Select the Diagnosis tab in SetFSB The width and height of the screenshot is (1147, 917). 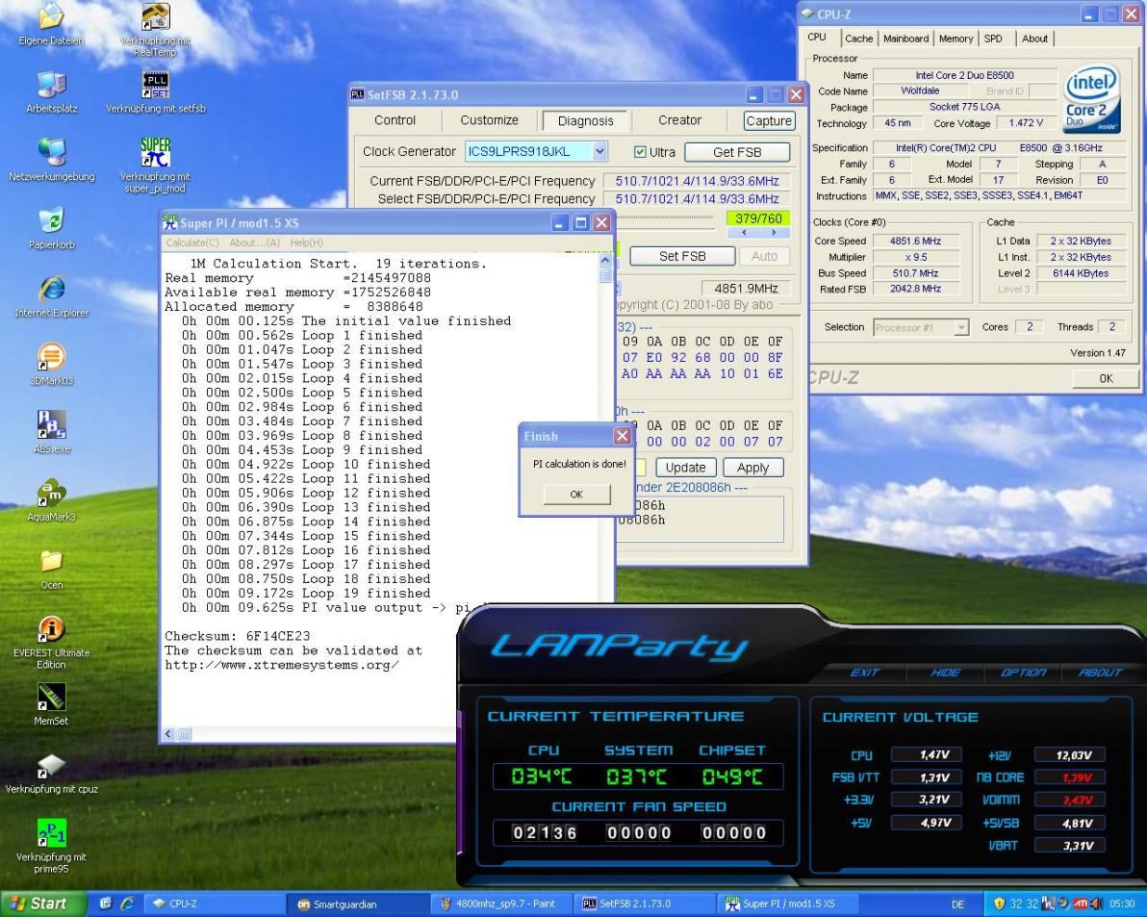[585, 120]
